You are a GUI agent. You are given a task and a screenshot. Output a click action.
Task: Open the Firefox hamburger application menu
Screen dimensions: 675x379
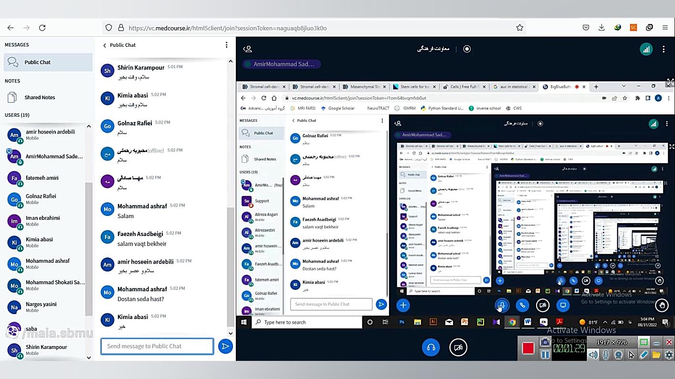[x=665, y=28]
